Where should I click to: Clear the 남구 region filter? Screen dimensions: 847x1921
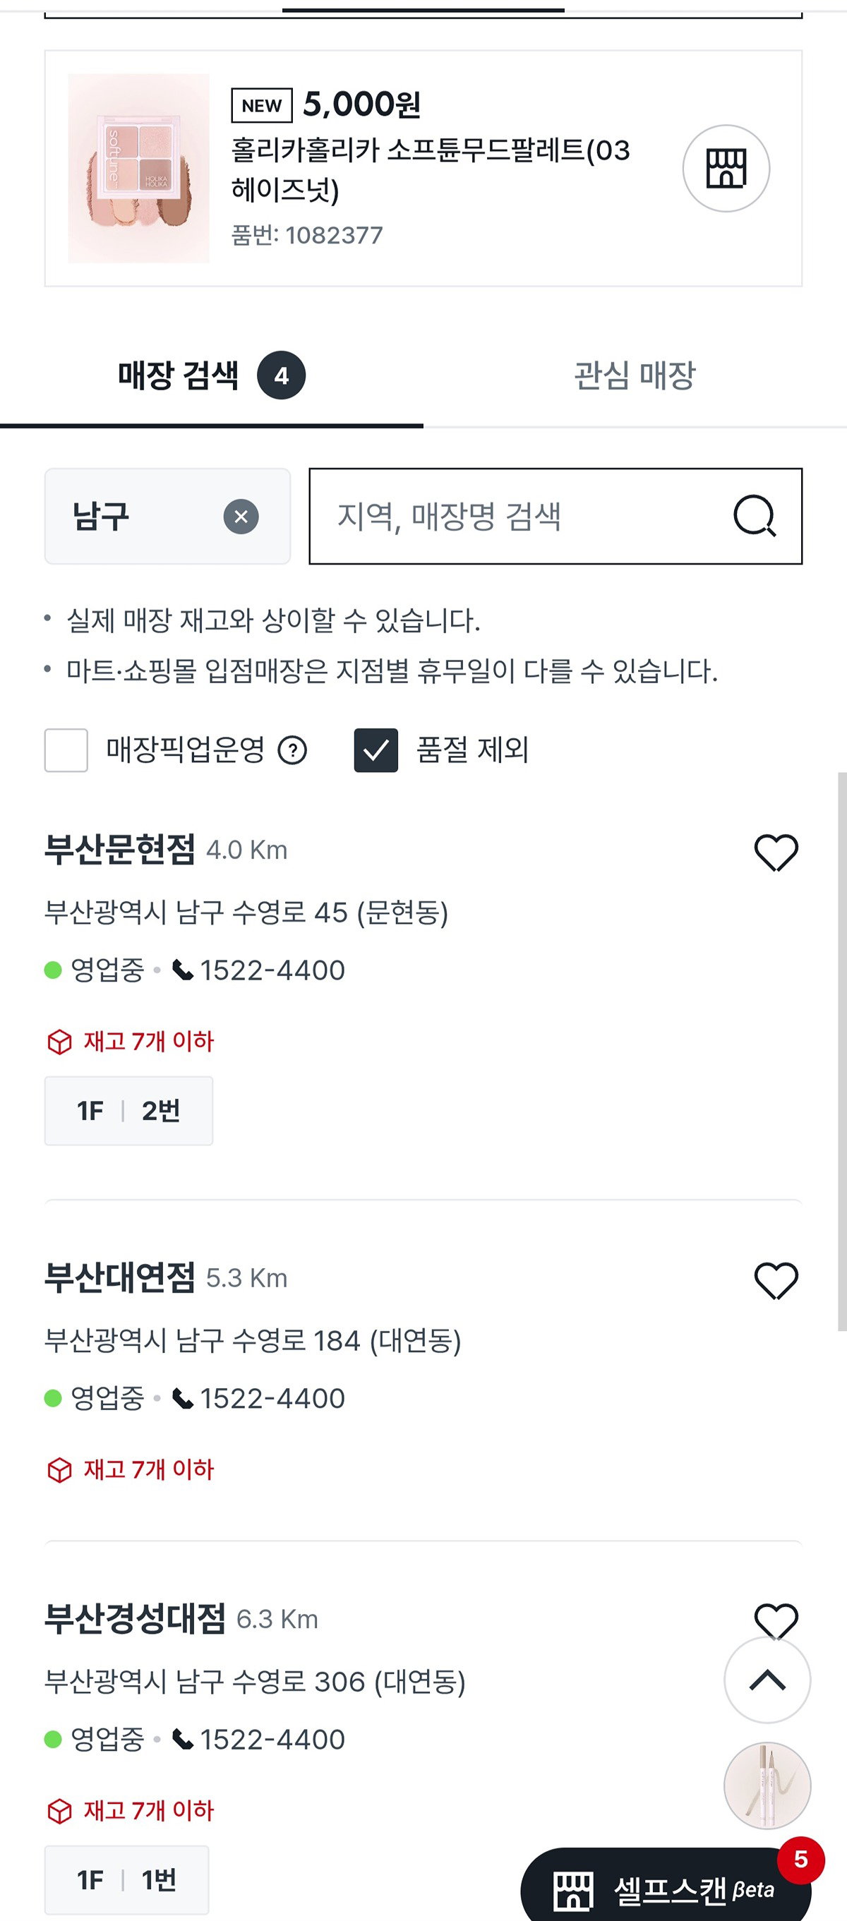pos(241,517)
